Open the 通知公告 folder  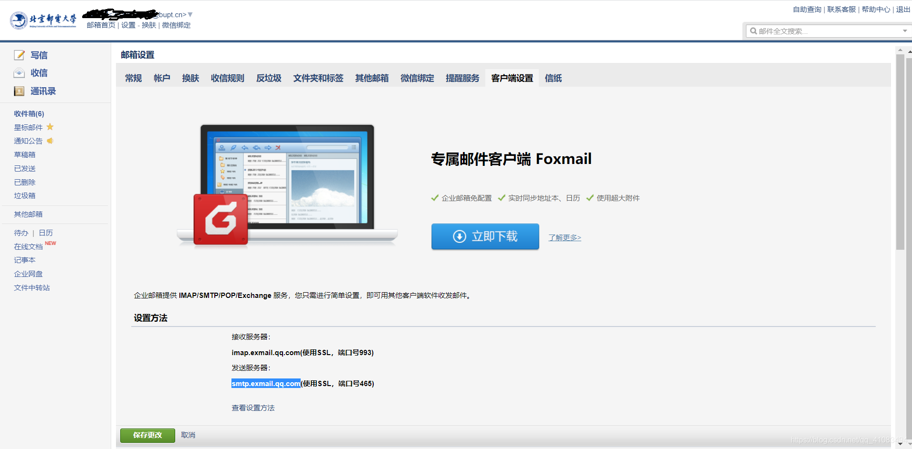click(28, 141)
